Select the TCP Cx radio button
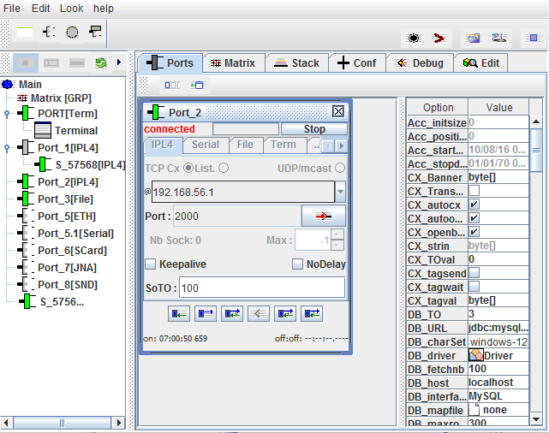This screenshot has width=549, height=433. click(x=188, y=169)
